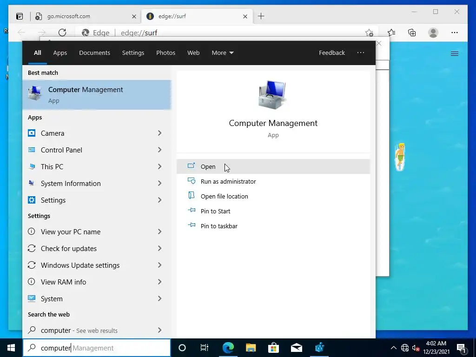476x357 pixels.
Task: Click the Cortana circle on taskbar
Action: click(182, 348)
